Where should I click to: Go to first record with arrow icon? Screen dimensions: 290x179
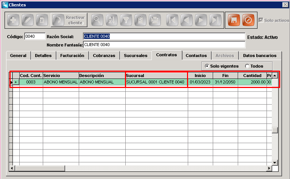pyautogui.click(x=172, y=20)
